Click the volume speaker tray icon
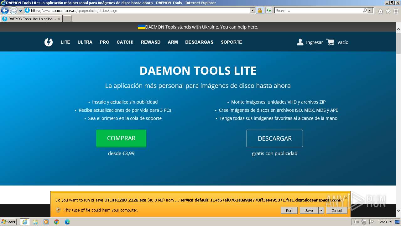 tap(356, 222)
